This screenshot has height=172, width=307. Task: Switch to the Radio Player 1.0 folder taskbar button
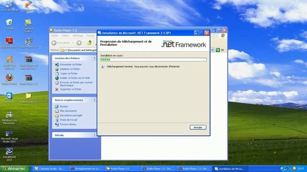pos(123,169)
